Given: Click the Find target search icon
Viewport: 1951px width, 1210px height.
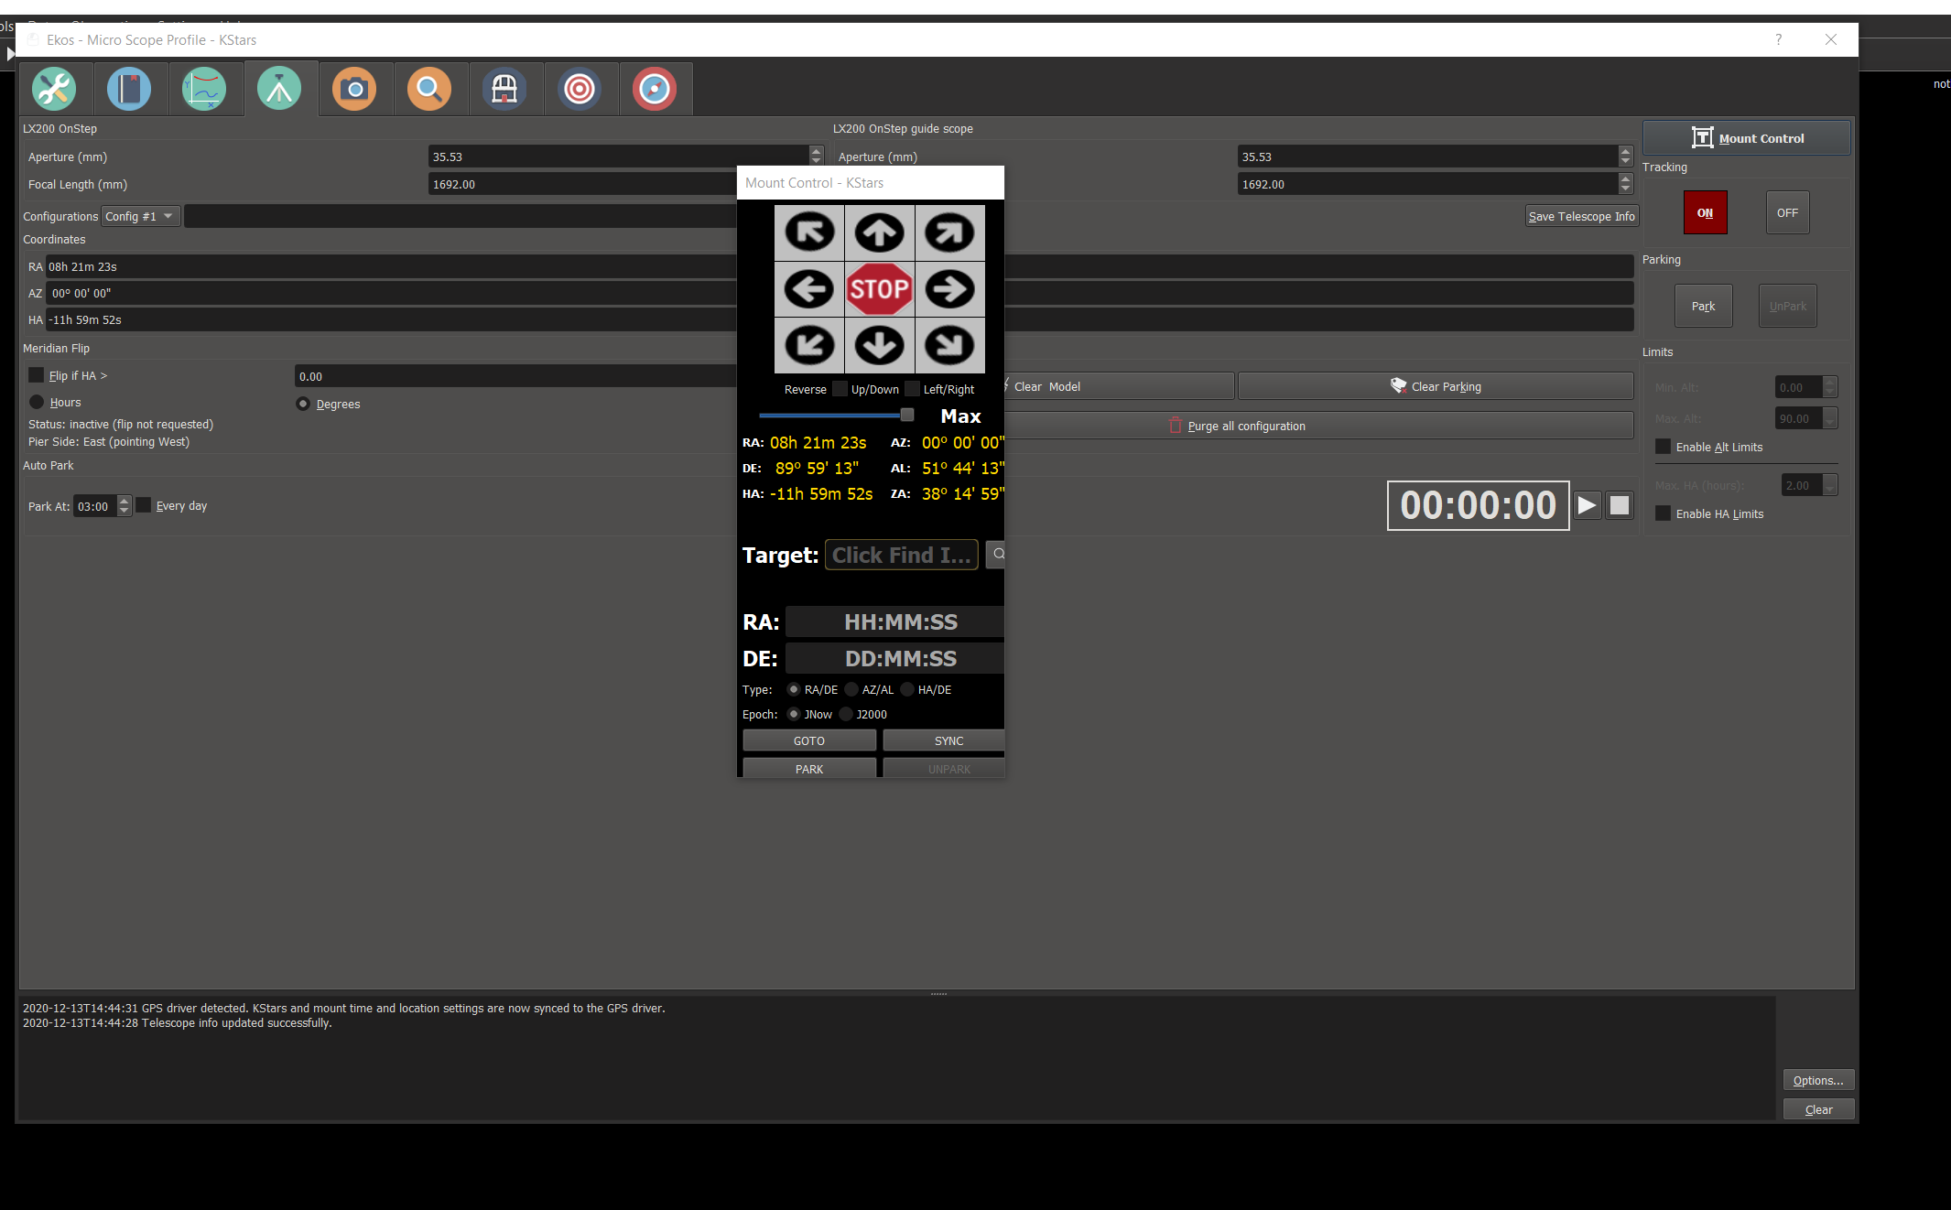Looking at the screenshot, I should coord(998,554).
